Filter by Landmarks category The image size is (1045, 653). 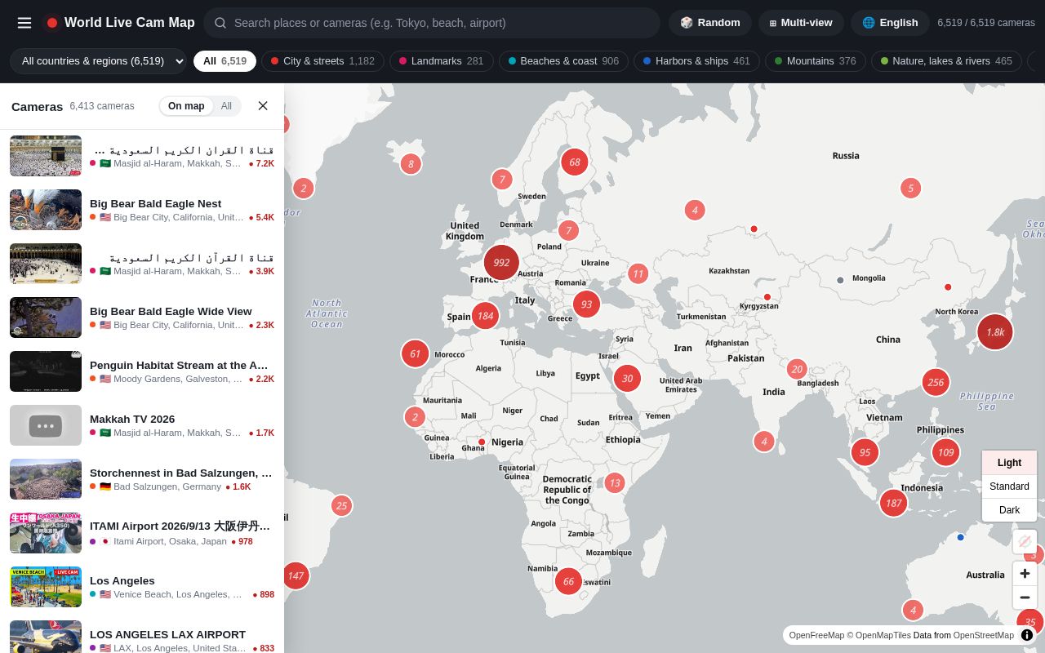(442, 61)
